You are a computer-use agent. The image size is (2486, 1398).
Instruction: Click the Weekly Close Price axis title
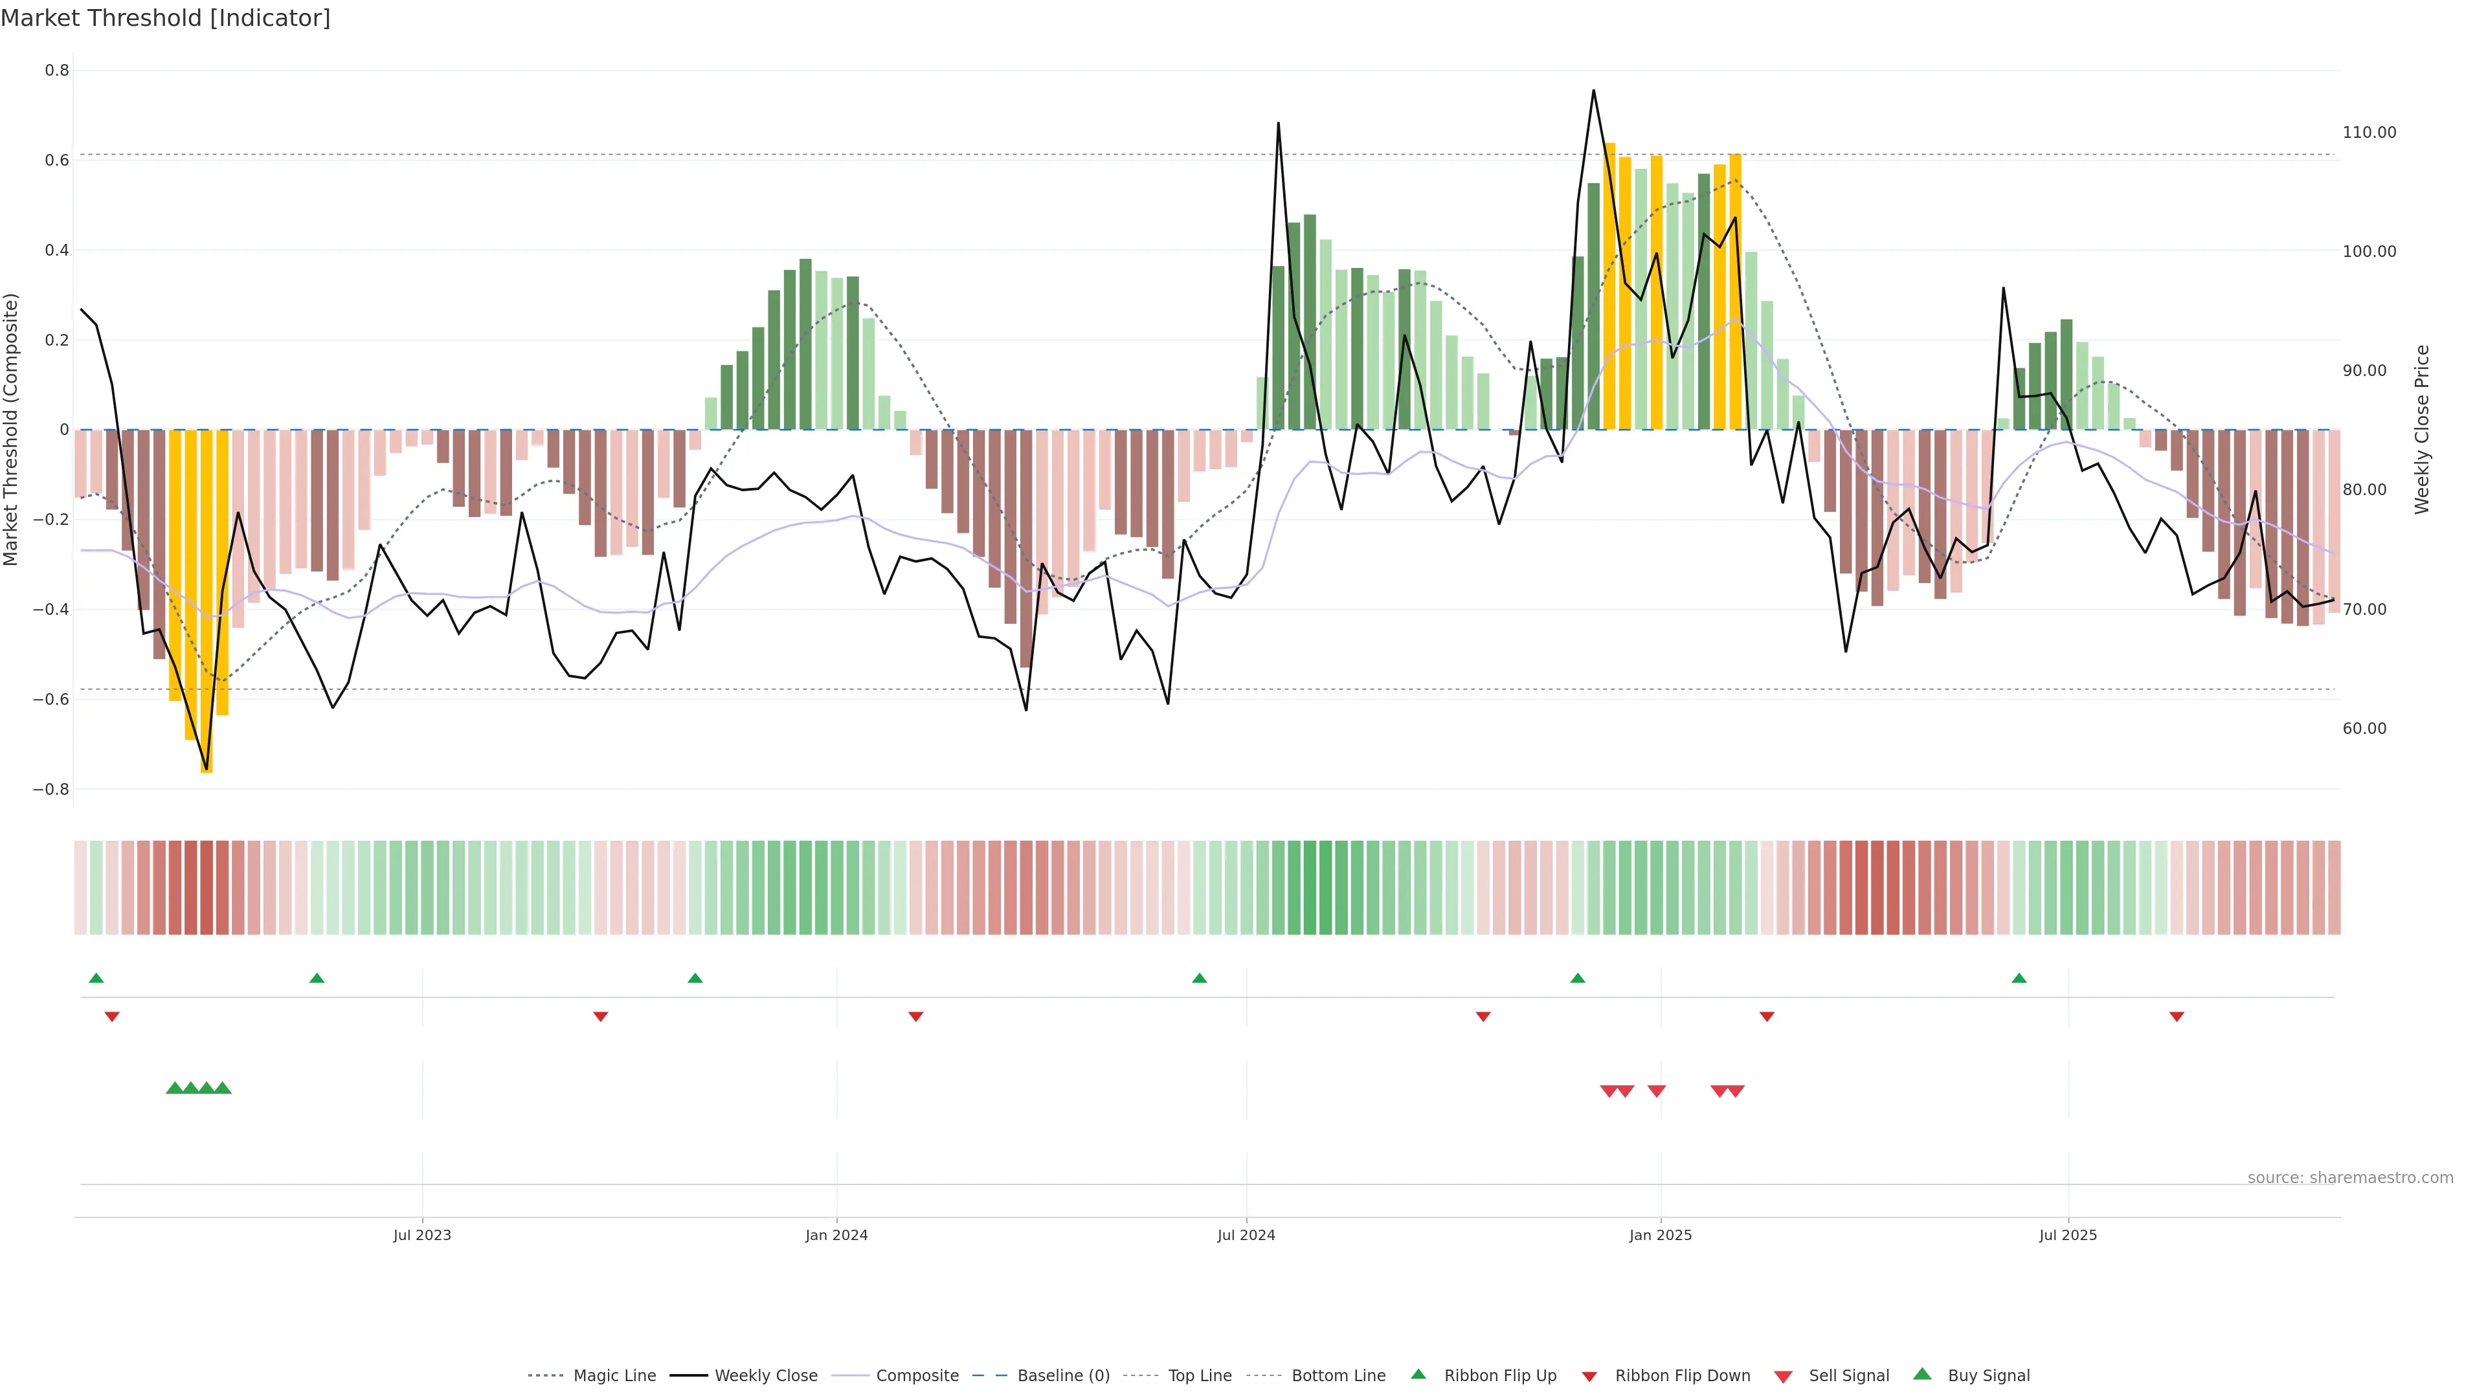pos(2421,429)
